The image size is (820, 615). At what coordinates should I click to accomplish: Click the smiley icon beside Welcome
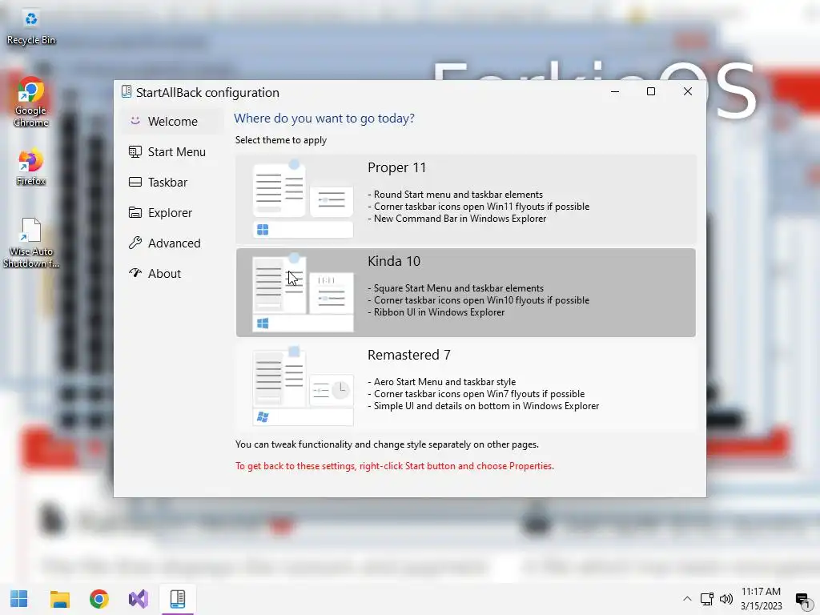click(x=135, y=121)
